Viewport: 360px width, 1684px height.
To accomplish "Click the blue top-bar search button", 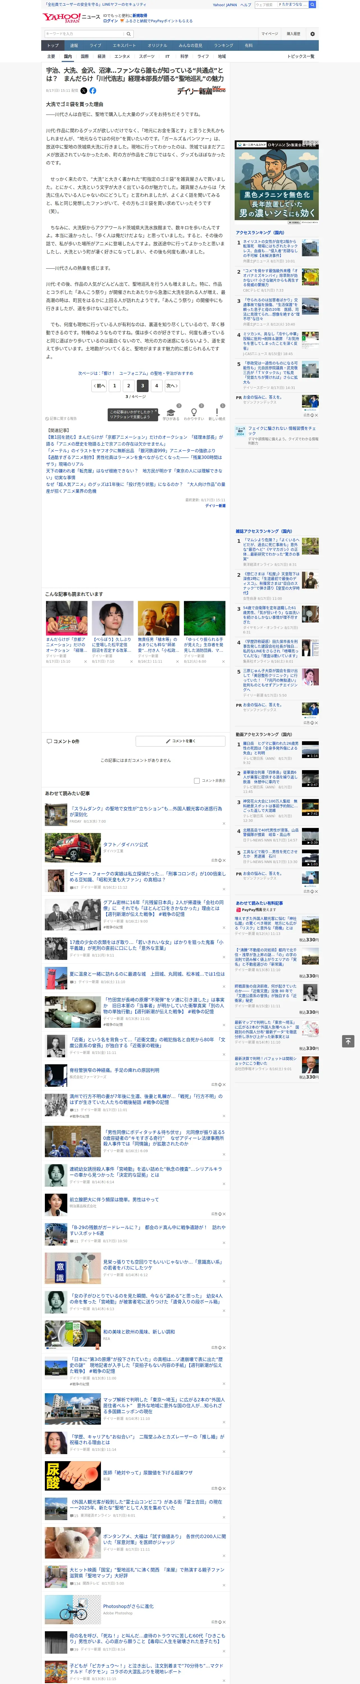I will coord(312,4).
